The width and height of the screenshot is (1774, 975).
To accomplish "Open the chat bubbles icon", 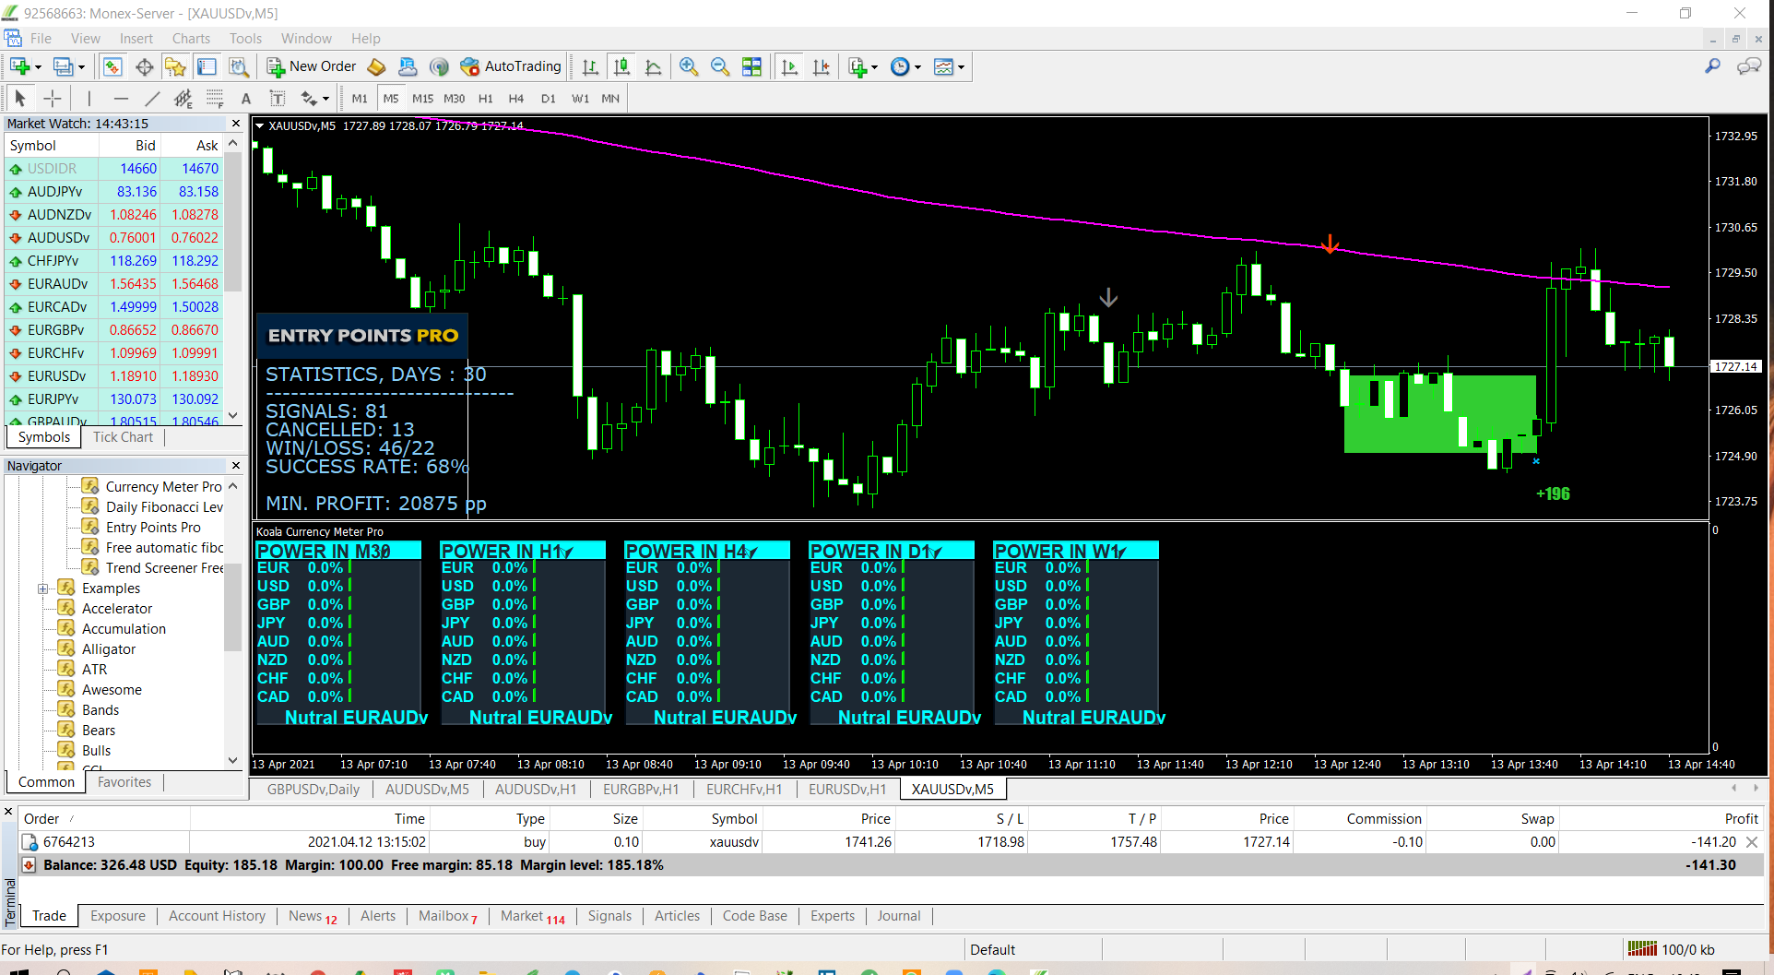I will click(1748, 66).
